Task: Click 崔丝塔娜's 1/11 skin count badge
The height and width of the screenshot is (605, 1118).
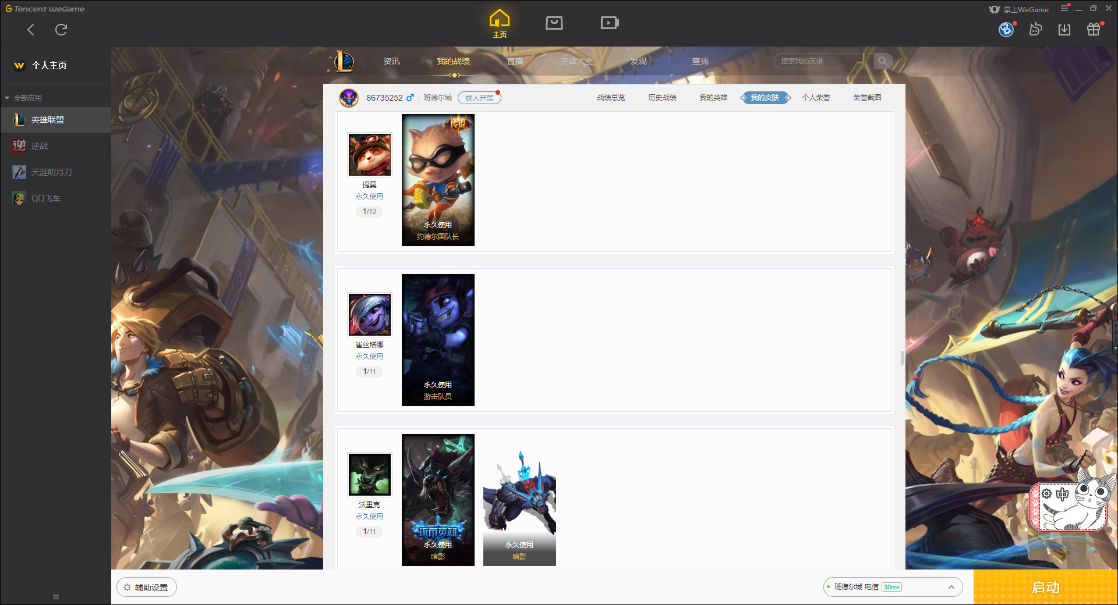Action: click(370, 372)
